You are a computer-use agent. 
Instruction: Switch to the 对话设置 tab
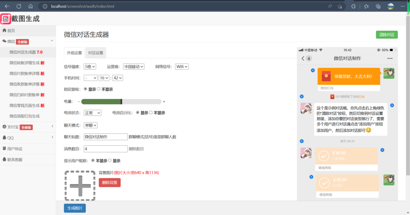(95, 53)
